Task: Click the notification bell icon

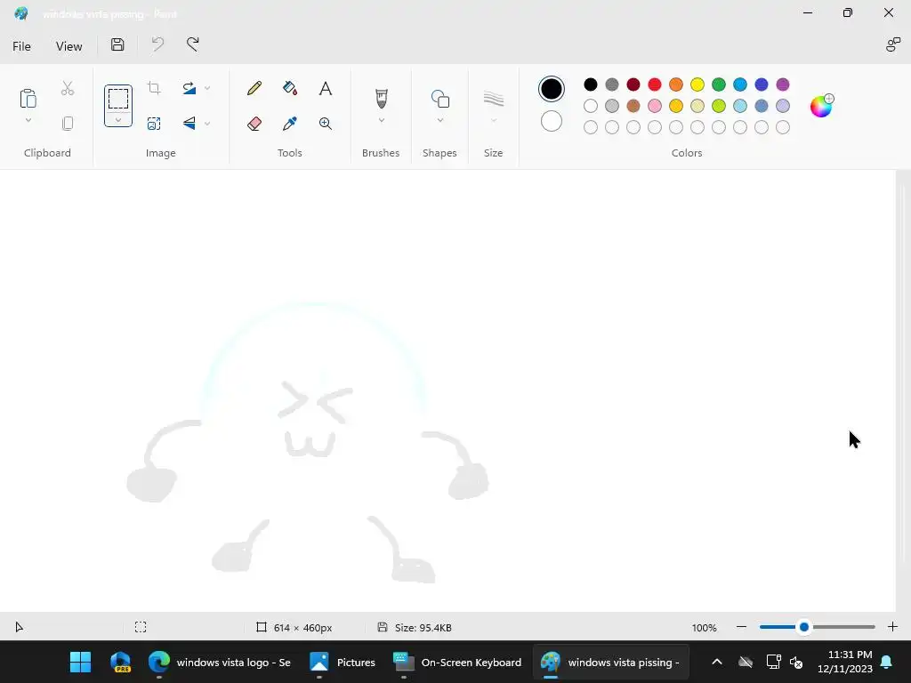Action: tap(887, 662)
